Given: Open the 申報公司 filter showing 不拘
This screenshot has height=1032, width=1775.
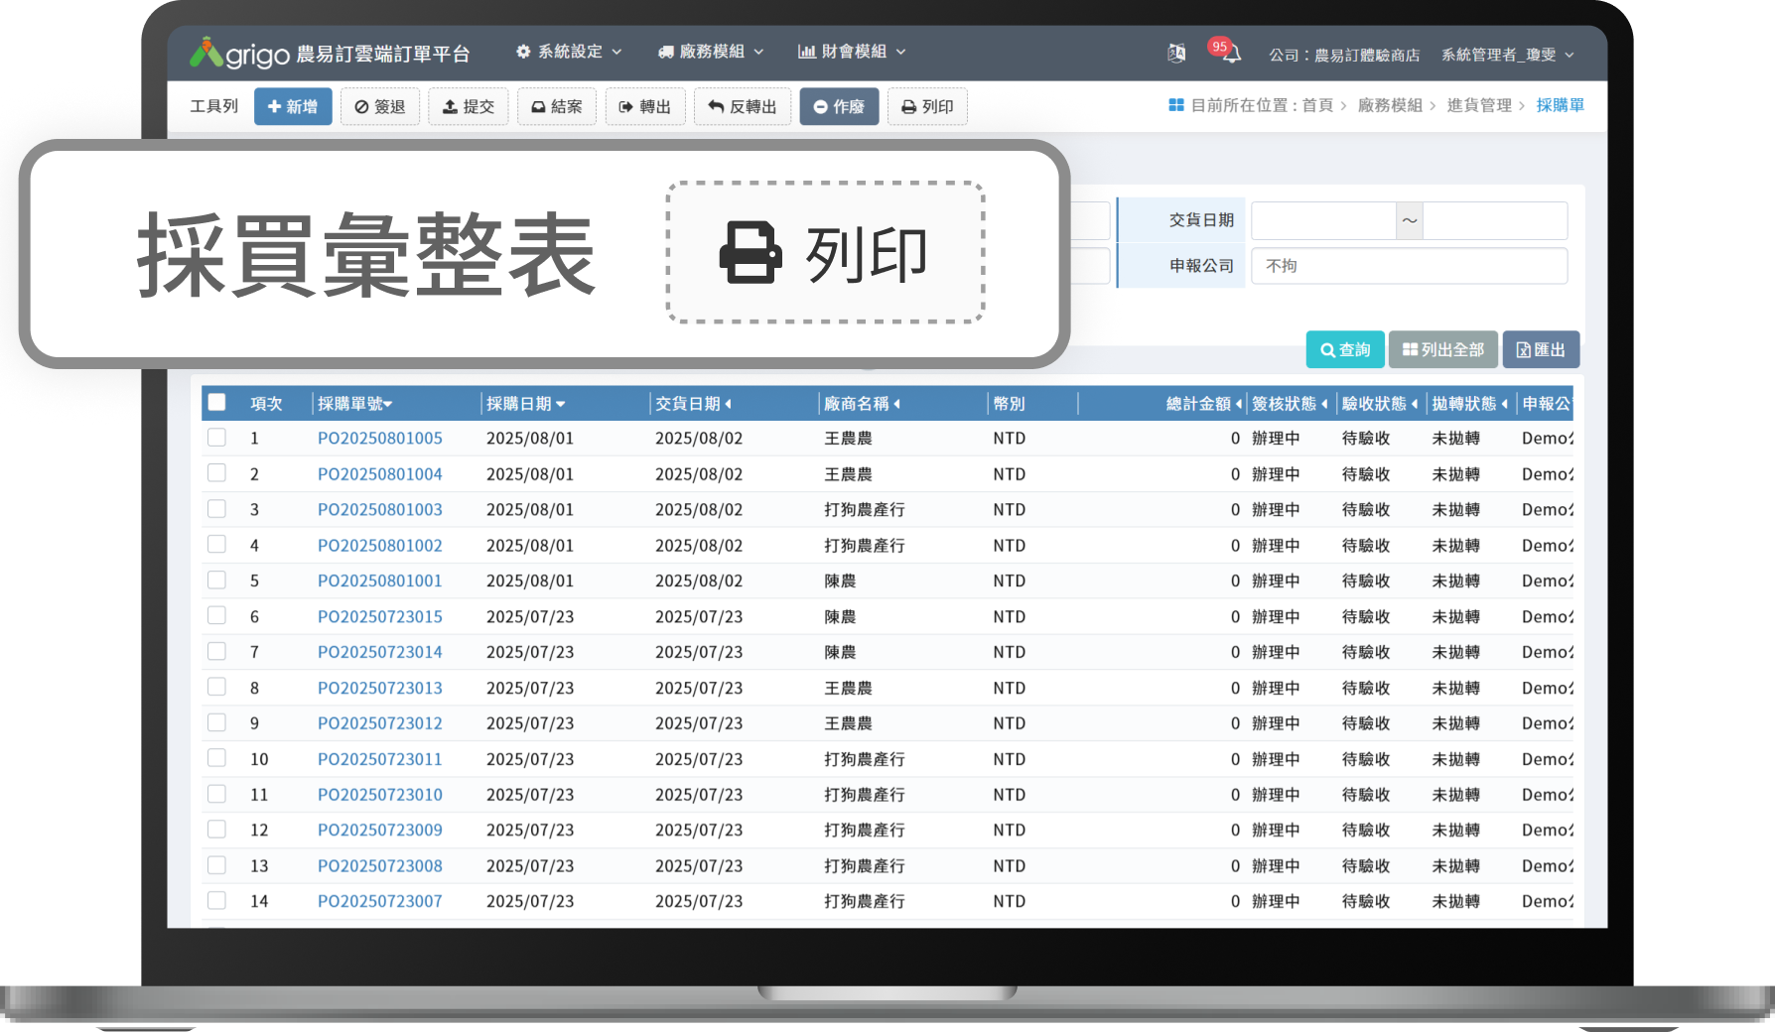Looking at the screenshot, I should click(1410, 265).
